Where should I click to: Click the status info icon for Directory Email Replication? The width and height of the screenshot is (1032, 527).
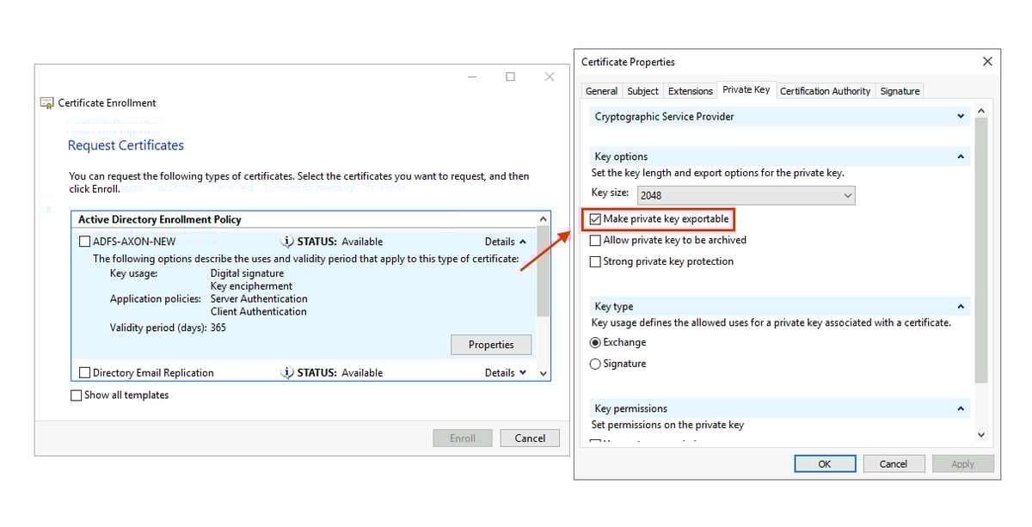287,372
